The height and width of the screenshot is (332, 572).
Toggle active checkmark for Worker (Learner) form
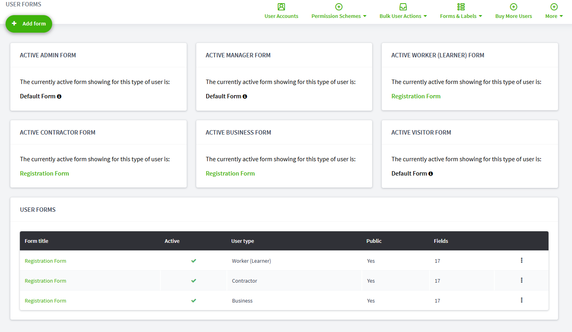click(193, 261)
